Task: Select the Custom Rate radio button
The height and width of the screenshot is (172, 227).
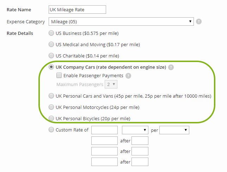Action: pyautogui.click(x=51, y=130)
